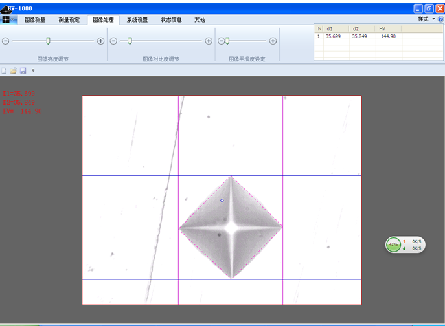Open the 系统设置 tab
The height and width of the screenshot is (326, 445).
coord(137,20)
